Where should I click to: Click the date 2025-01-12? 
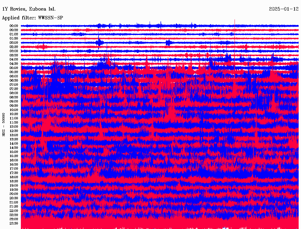[284, 9]
